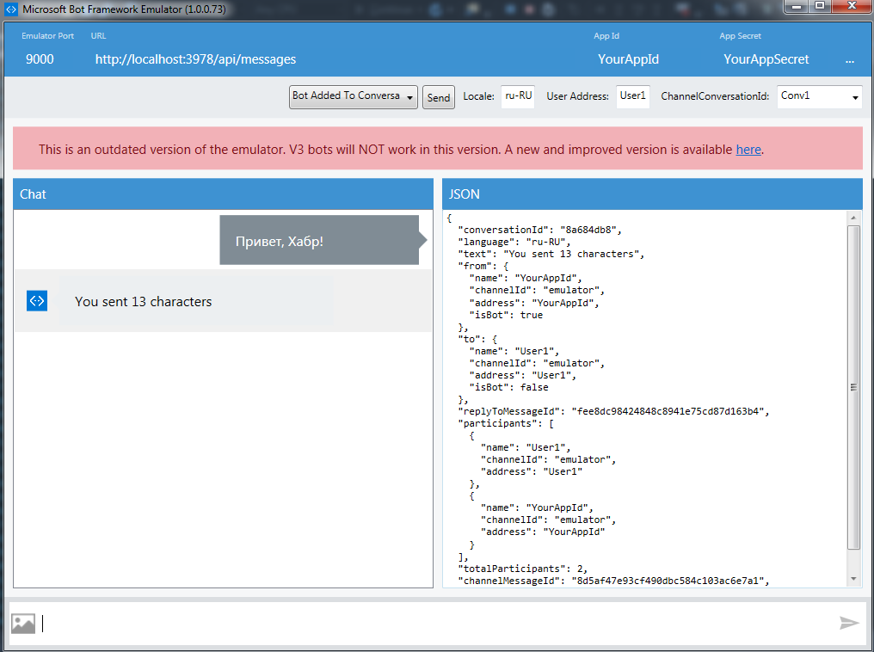The image size is (874, 652).
Task: Click the Locale ru-RU field
Action: [518, 96]
